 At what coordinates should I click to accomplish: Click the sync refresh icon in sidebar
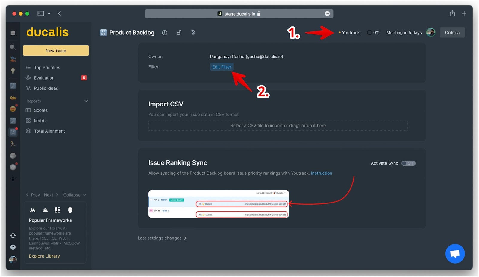tap(13, 235)
